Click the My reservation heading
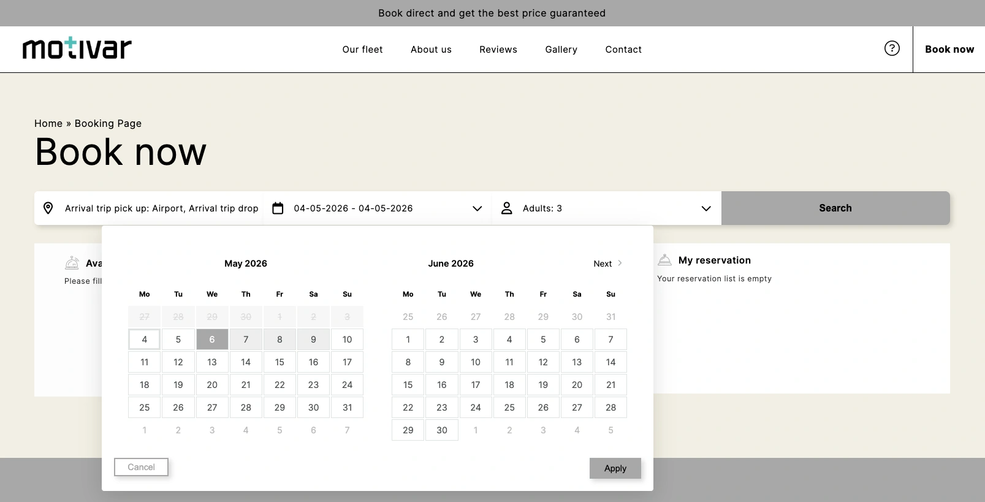This screenshot has height=502, width=985. pos(715,261)
